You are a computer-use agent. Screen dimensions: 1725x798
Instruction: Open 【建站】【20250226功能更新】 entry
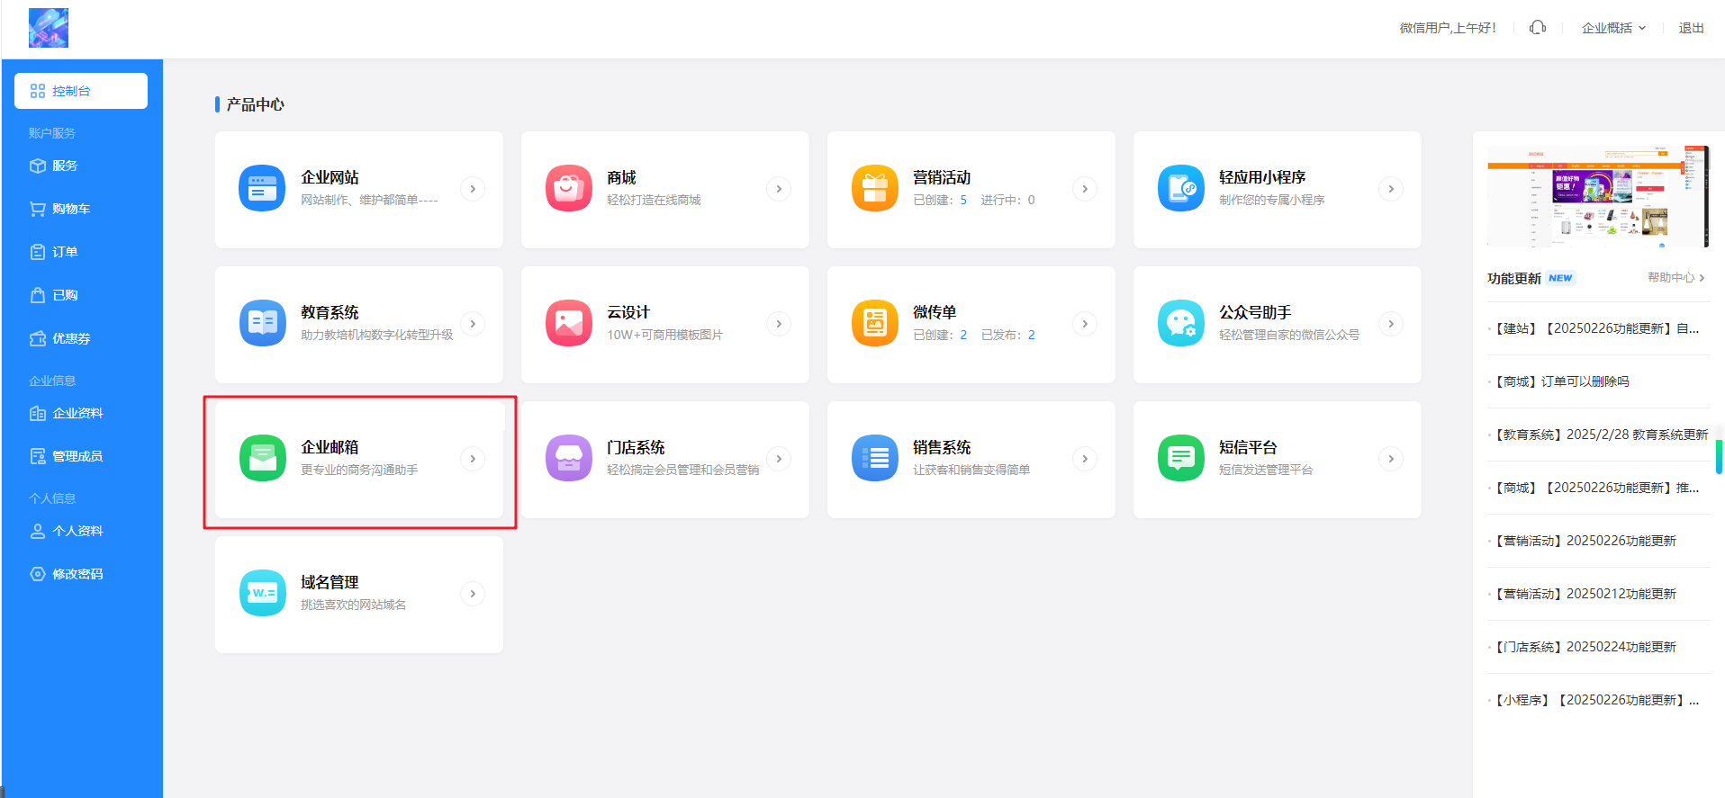pyautogui.click(x=1595, y=328)
